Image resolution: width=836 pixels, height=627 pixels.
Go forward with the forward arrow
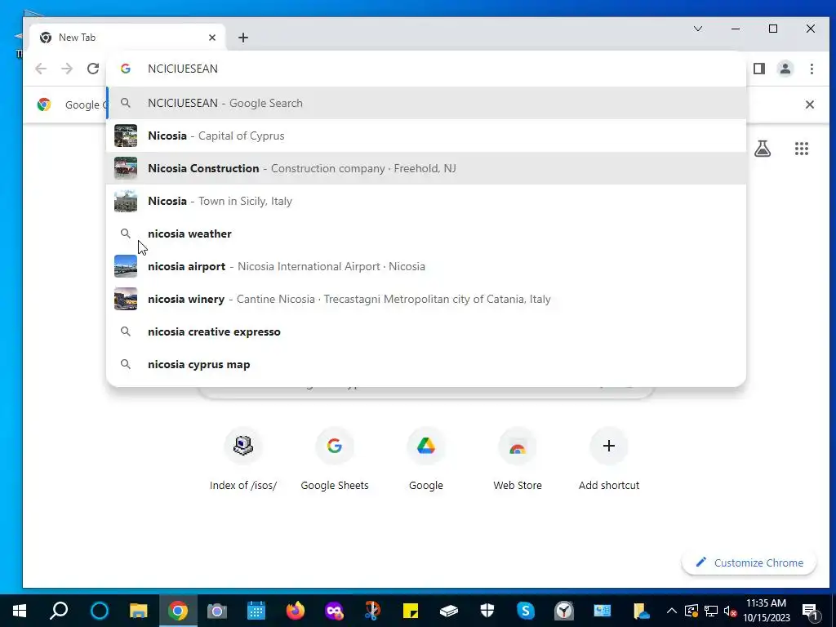67,69
